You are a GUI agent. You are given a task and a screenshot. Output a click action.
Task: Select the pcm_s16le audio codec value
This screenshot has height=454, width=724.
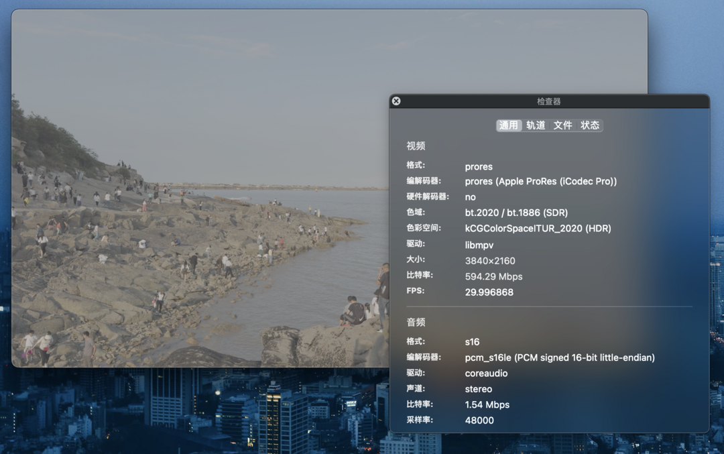tap(560, 357)
